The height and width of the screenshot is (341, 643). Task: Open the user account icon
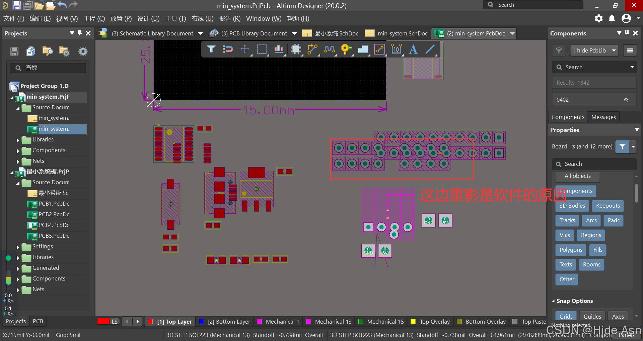[x=626, y=18]
